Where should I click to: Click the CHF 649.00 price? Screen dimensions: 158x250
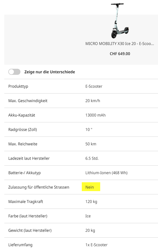120,54
